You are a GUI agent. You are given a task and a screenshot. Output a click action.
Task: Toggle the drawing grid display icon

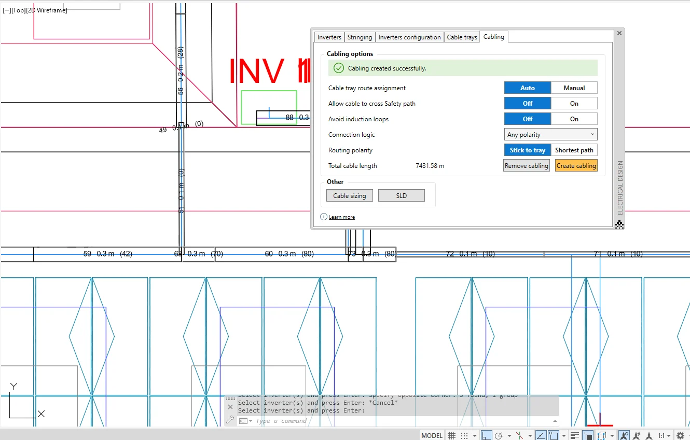(451, 435)
